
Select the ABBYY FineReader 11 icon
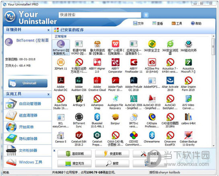134,62
